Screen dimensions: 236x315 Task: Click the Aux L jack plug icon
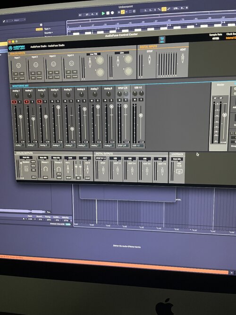point(68,170)
